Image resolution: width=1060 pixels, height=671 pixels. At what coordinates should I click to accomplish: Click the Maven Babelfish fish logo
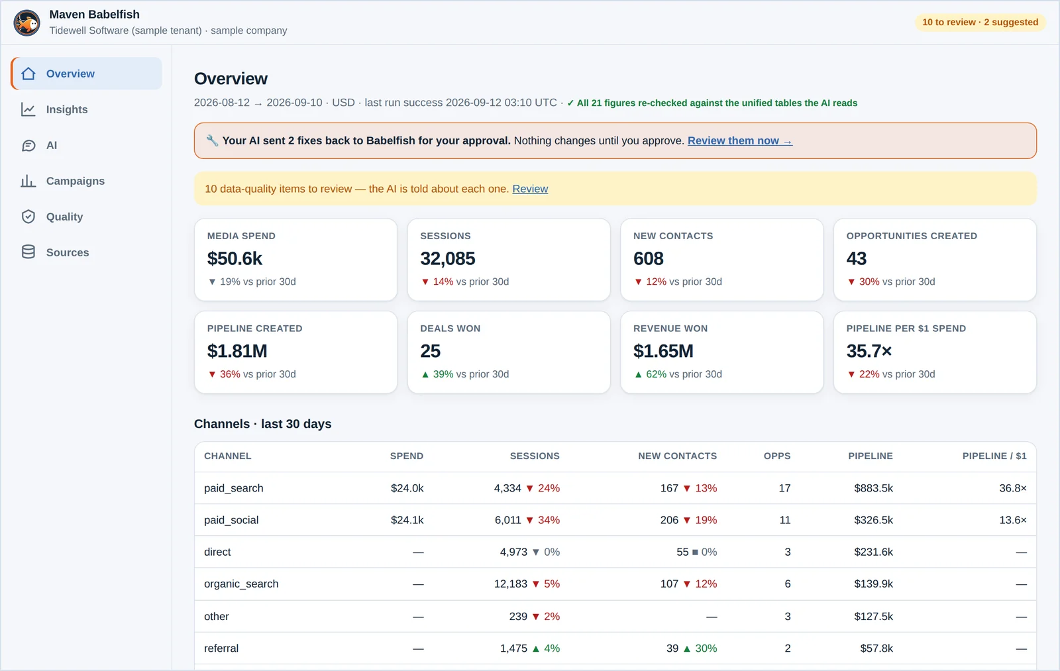click(x=27, y=23)
